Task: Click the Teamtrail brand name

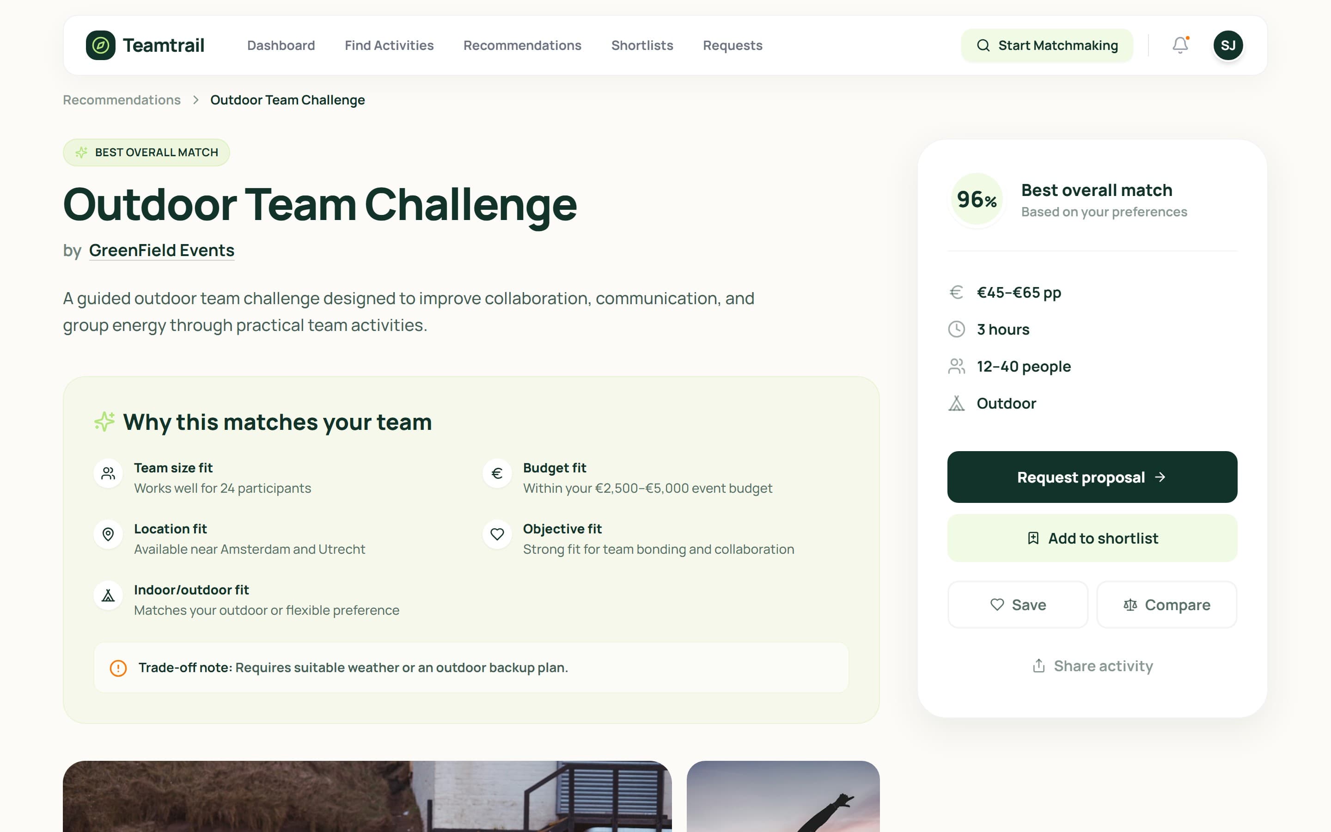Action: 163,45
